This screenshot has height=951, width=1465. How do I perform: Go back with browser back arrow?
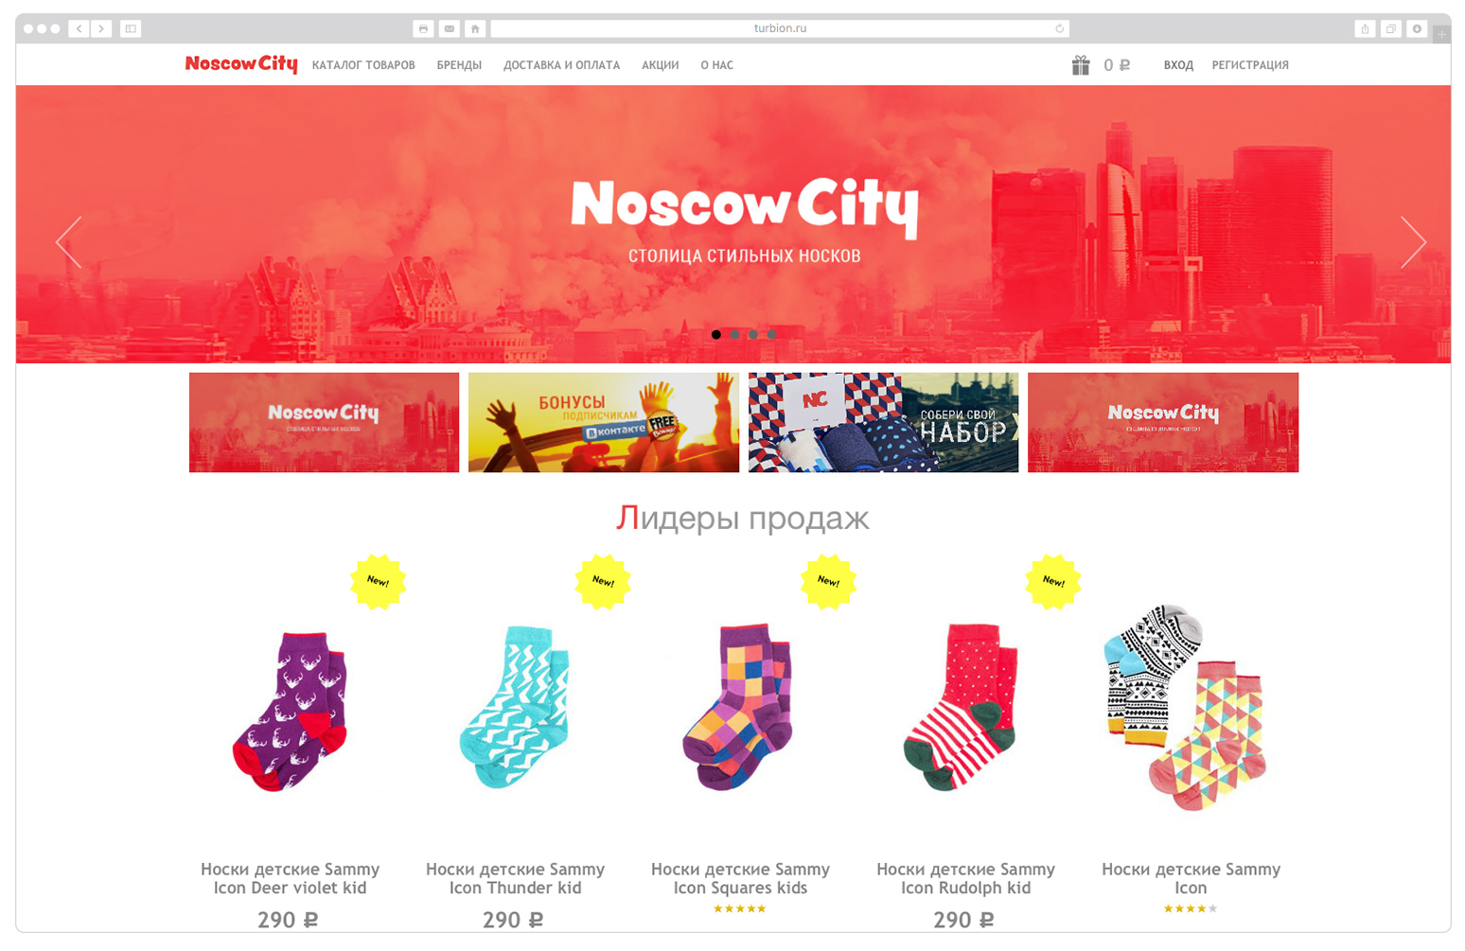(x=79, y=28)
